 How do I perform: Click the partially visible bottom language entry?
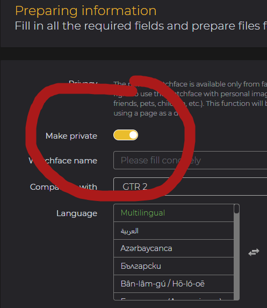click(x=174, y=296)
